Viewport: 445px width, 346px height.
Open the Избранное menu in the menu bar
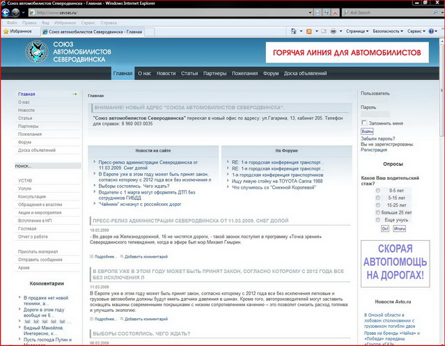pos(65,23)
